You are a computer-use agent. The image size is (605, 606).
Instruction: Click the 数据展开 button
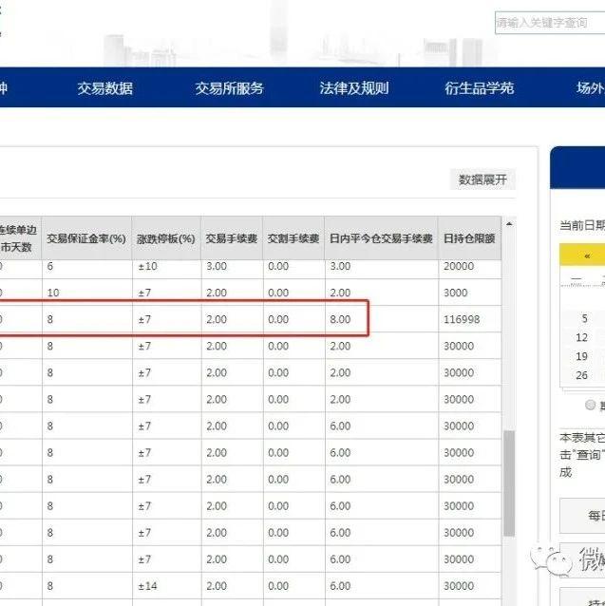click(482, 180)
